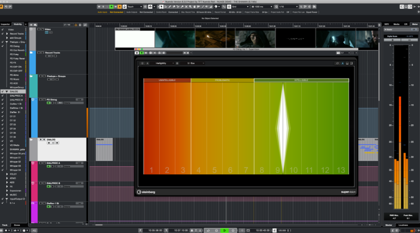Toggle the Snap icon next to Grid
This screenshot has height=233, width=420.
coord(229,7)
